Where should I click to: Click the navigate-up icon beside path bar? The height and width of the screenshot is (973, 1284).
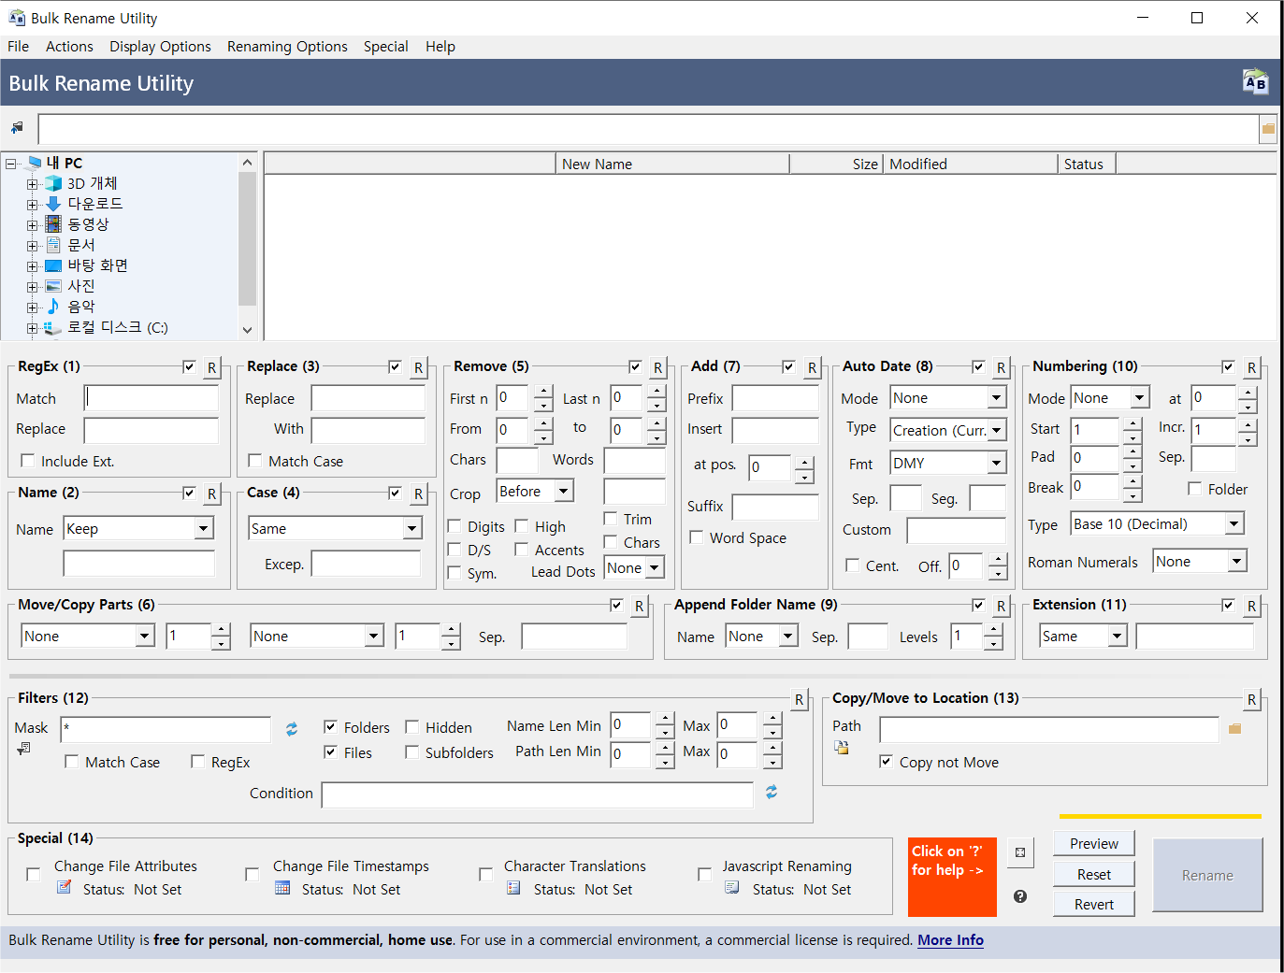[17, 128]
